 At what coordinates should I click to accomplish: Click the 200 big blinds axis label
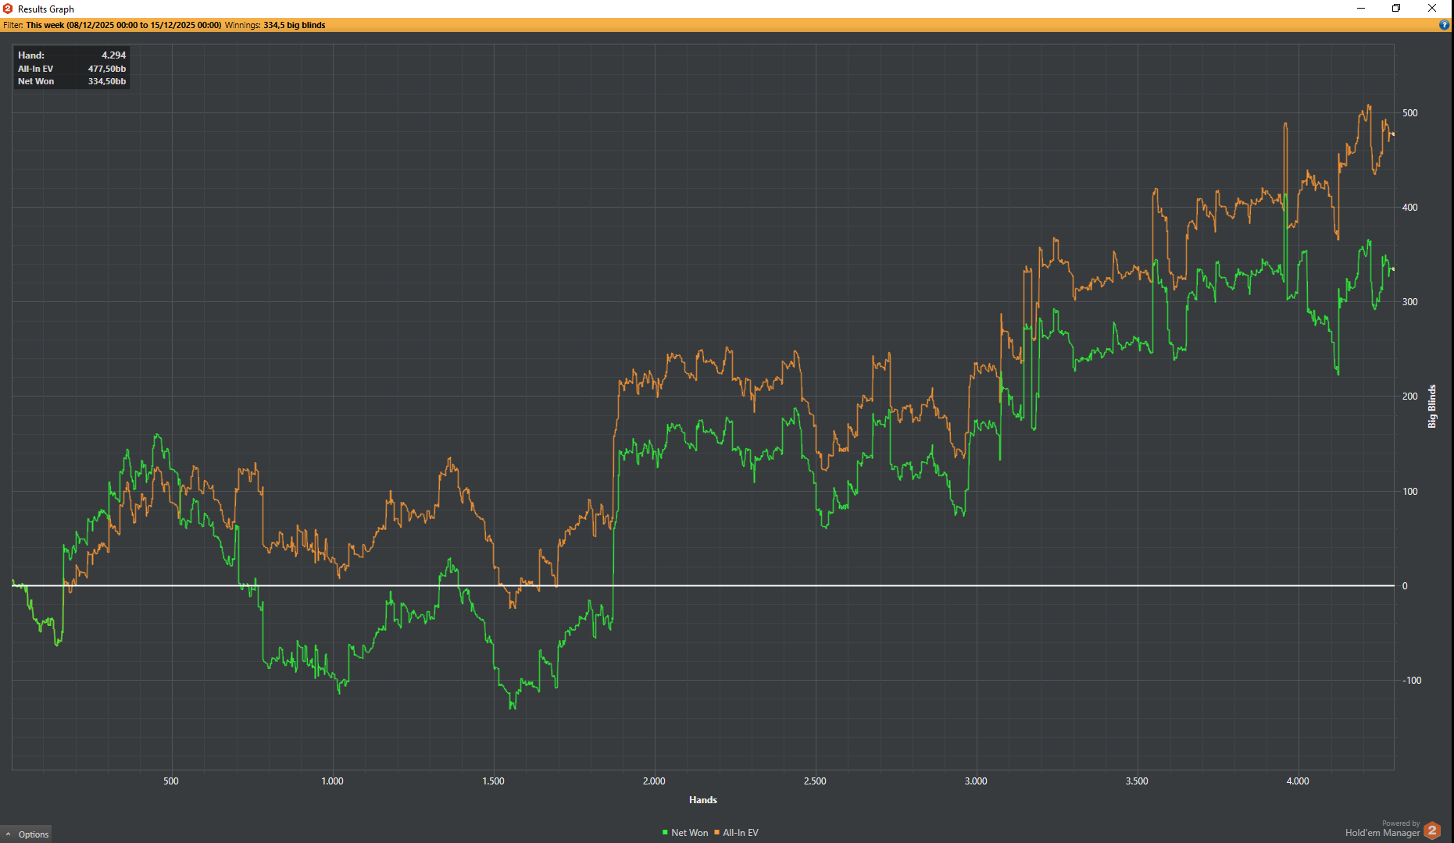(x=1410, y=397)
